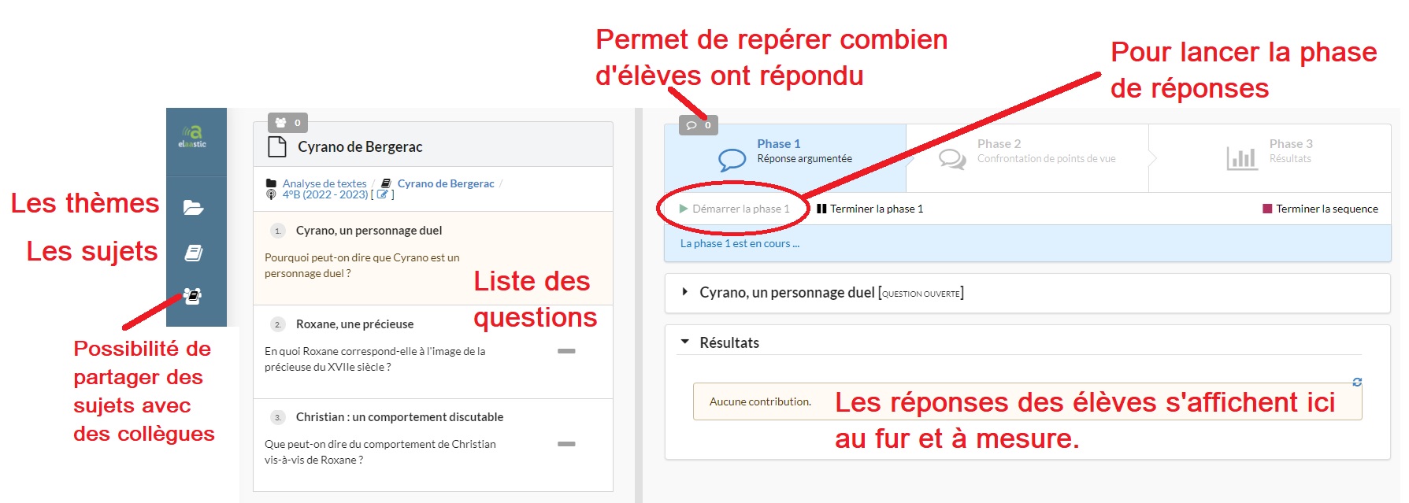Click the responses count speech-bubble badge
The width and height of the screenshot is (1409, 503).
coord(699,125)
